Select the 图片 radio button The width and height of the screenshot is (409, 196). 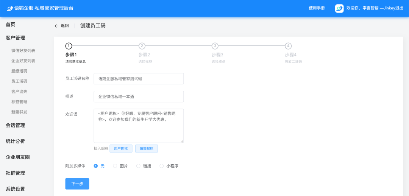tap(115, 166)
